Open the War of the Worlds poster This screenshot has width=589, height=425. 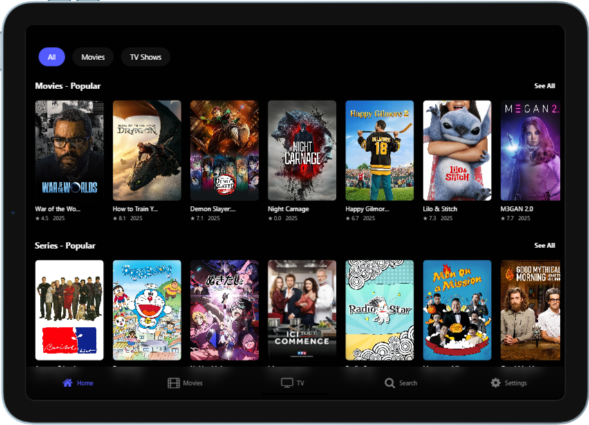[x=70, y=151]
